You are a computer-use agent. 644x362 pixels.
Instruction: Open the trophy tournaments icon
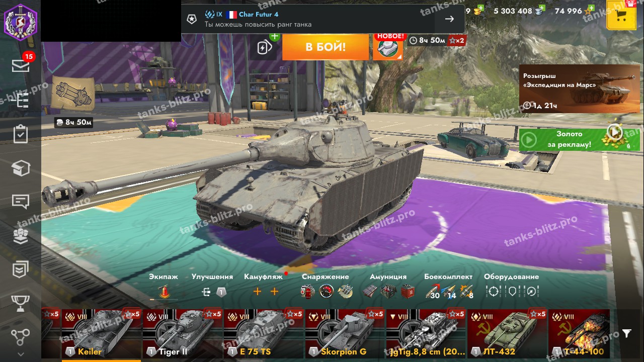21,303
